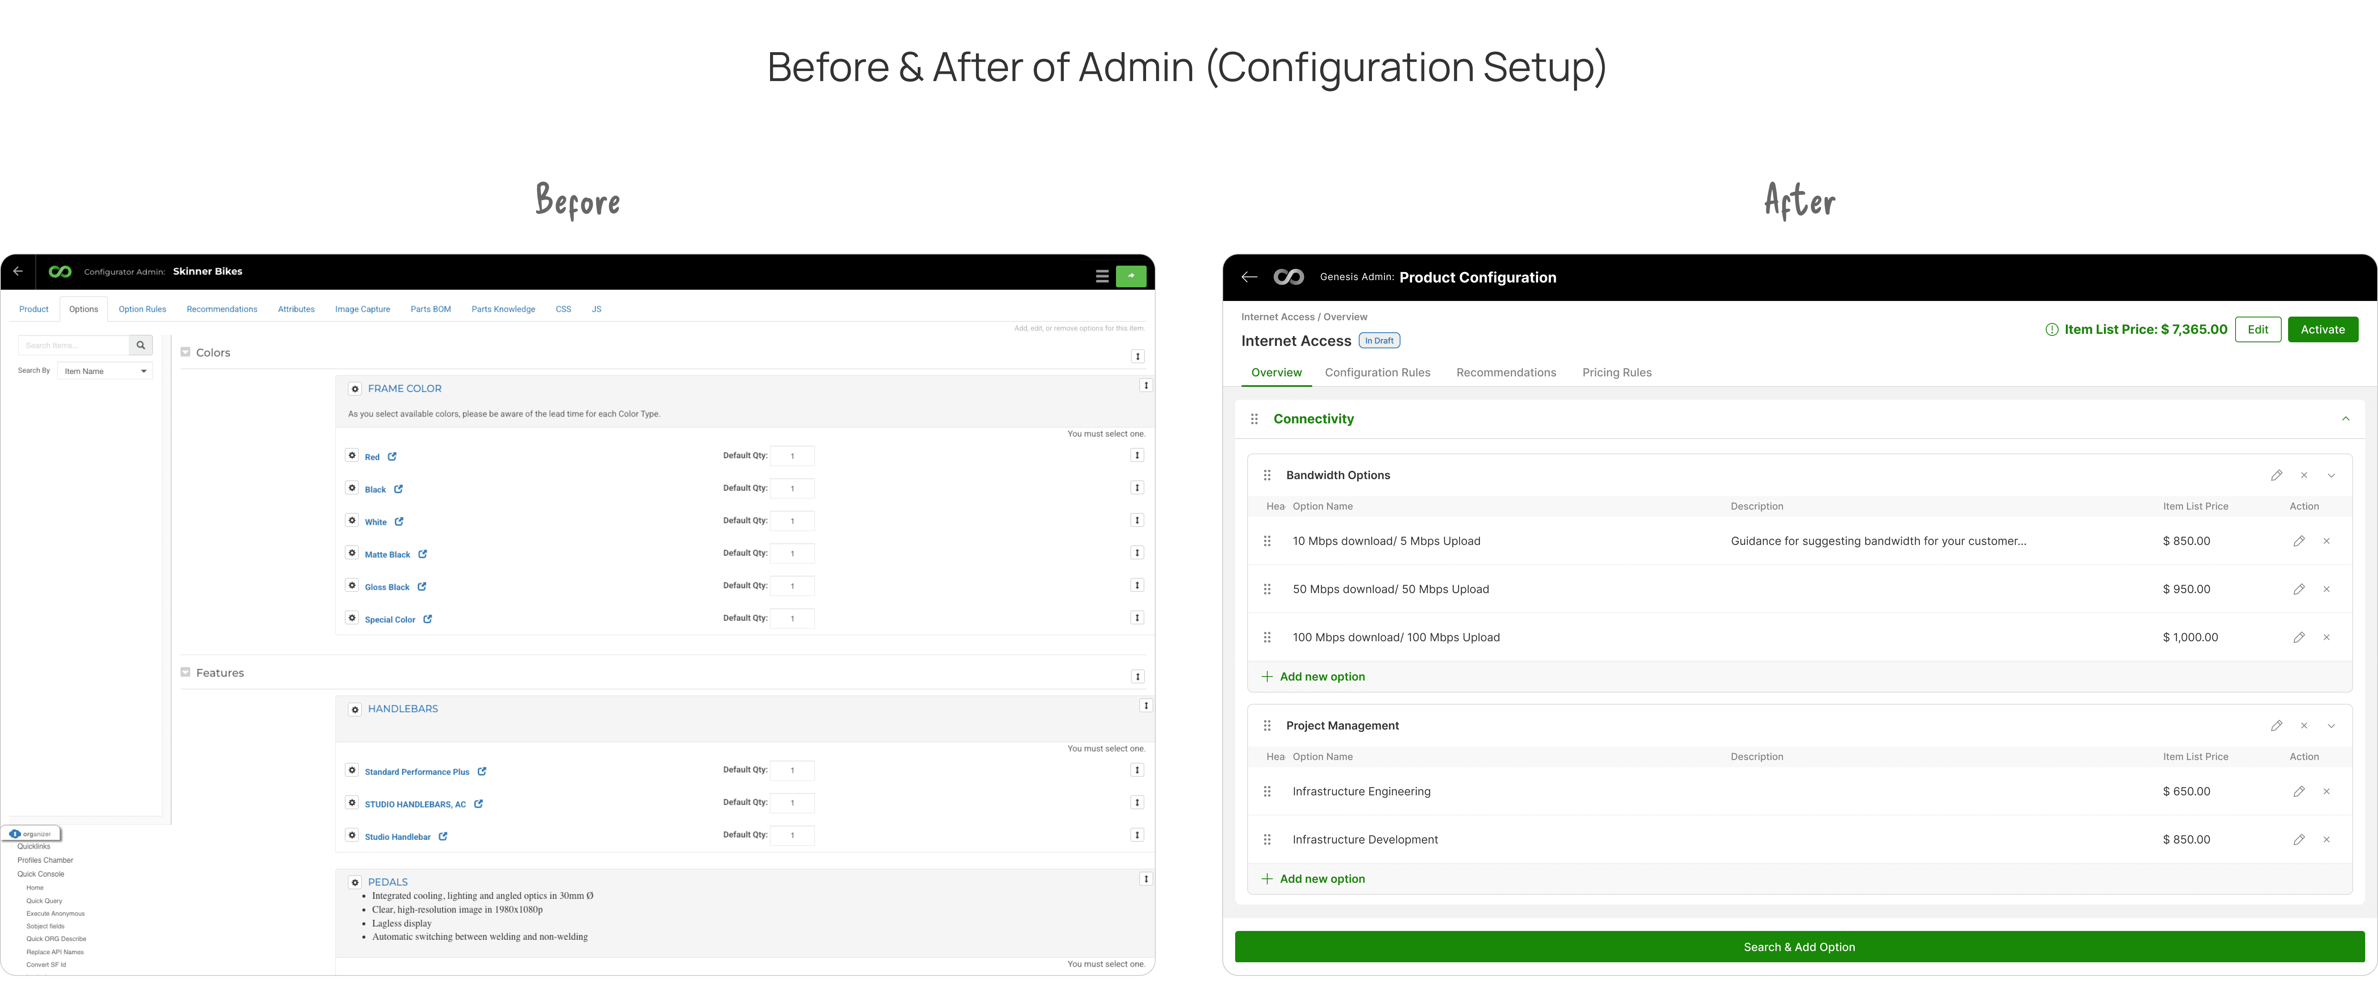Remove the Infrastructure Engineering option with X icon
The image size is (2378, 1008).
2326,791
